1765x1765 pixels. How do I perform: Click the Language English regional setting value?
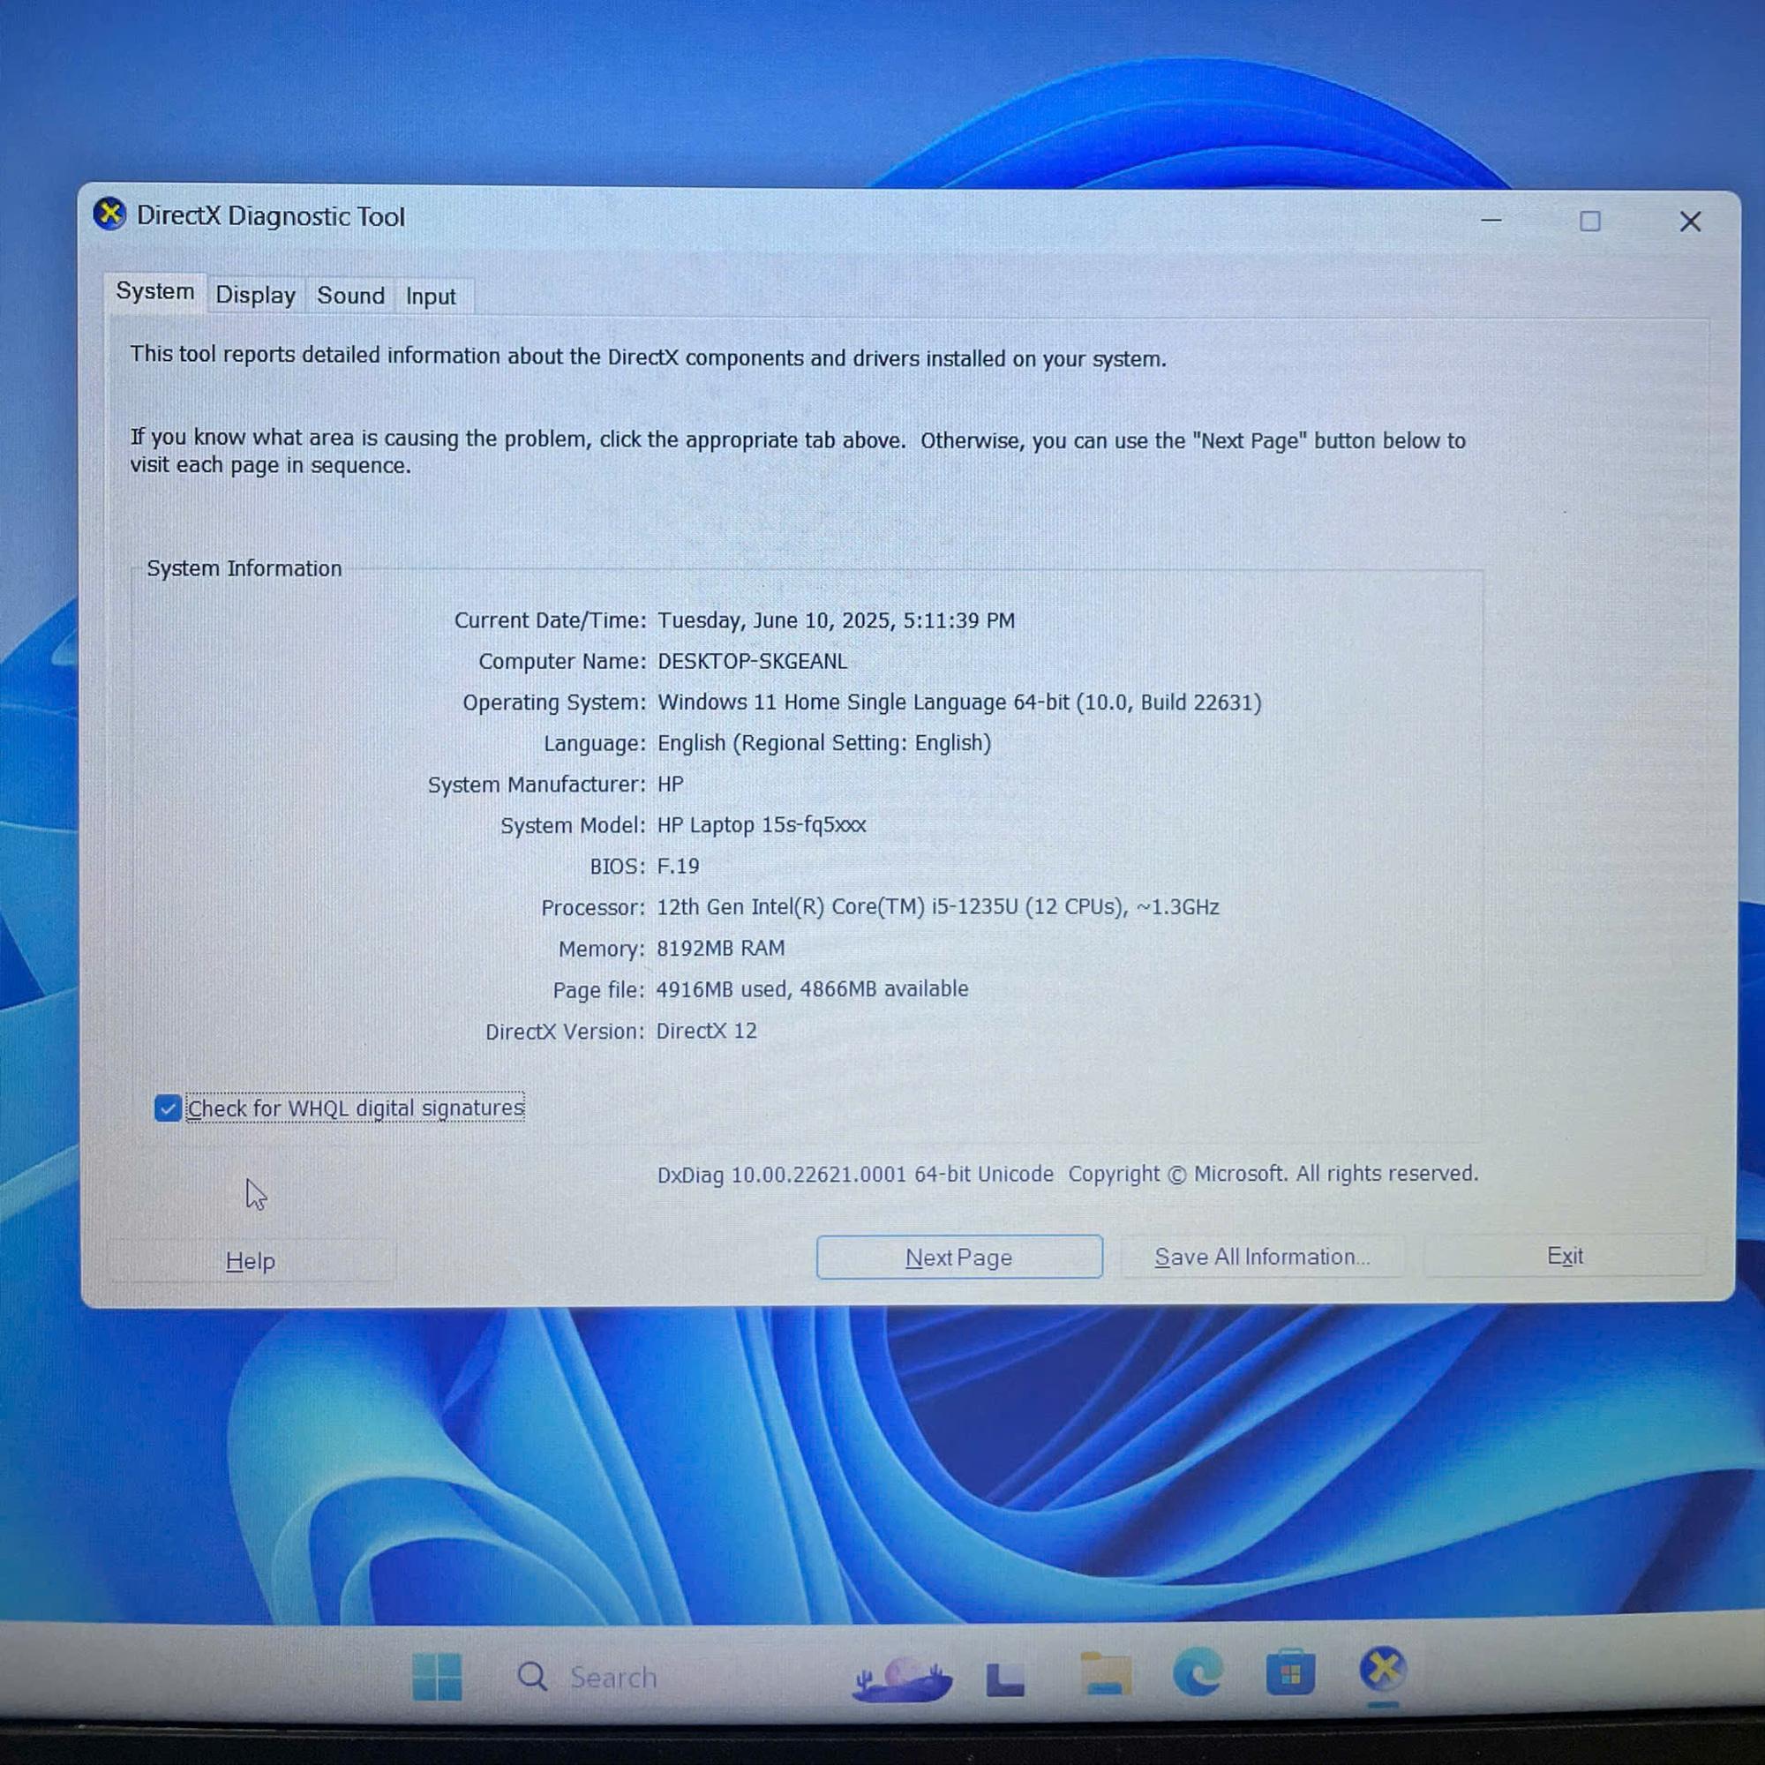(824, 743)
